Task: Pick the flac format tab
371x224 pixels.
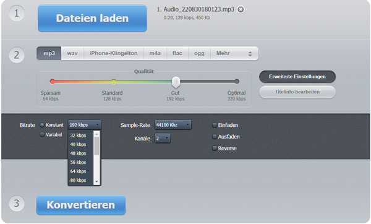Action: pyautogui.click(x=177, y=53)
